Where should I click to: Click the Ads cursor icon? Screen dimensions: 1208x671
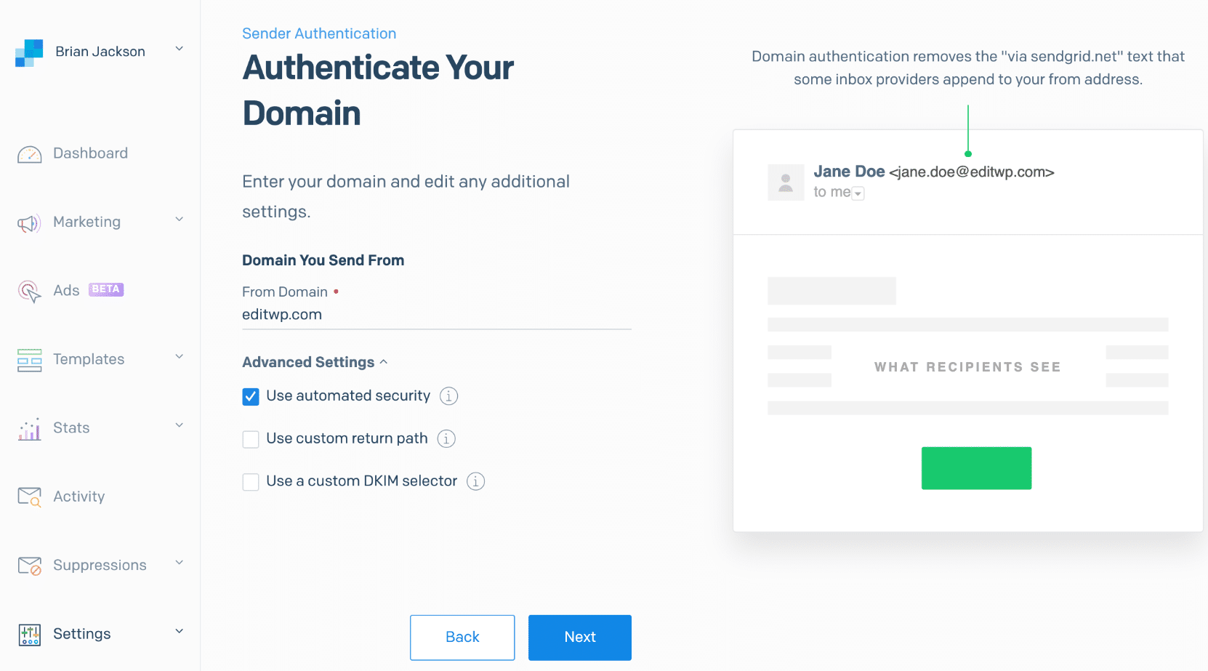[x=29, y=291]
